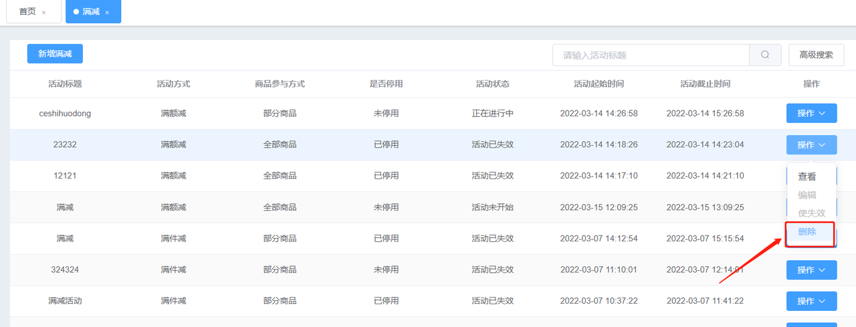The width and height of the screenshot is (856, 327).
Task: Click 未停用 in the ceshihuodong row
Action: click(386, 114)
